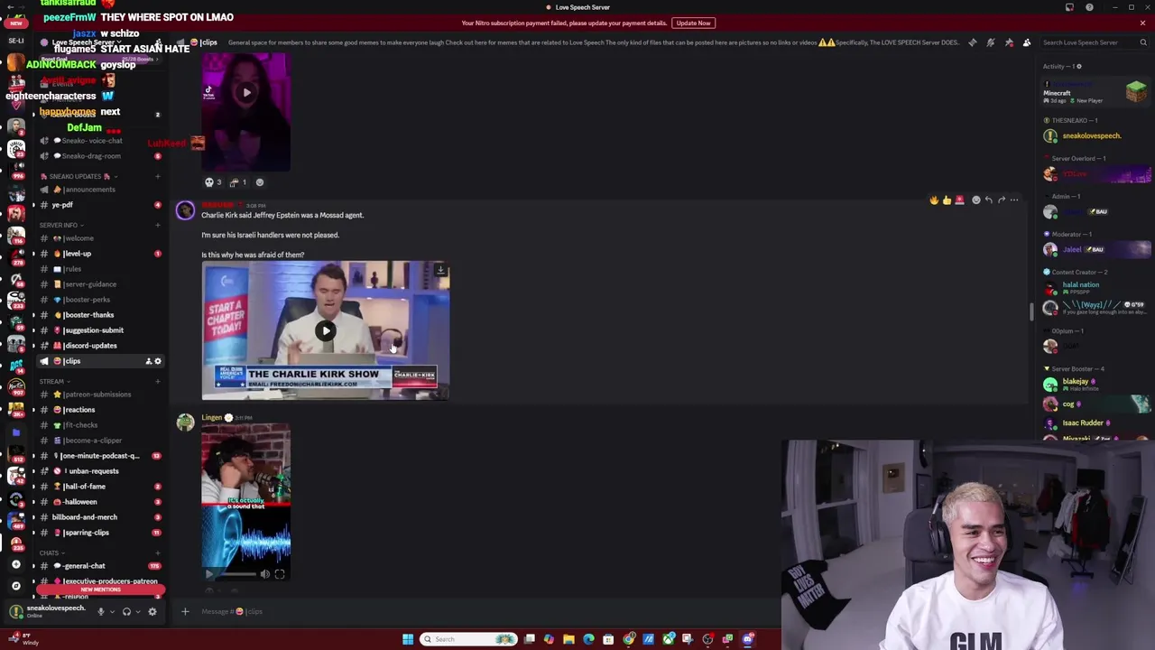Open avatar of Charlie Kirk message author

[185, 210]
